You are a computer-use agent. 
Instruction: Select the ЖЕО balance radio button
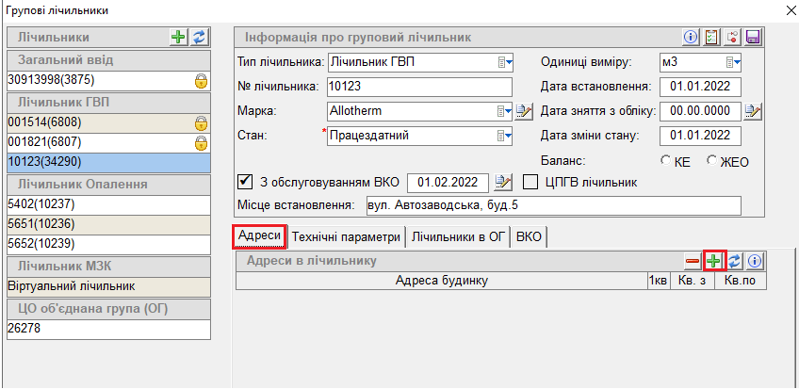pos(711,161)
